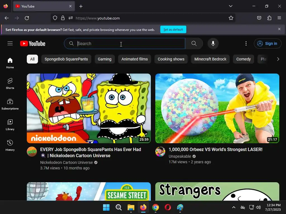Open site permissions icon in address bar

pyautogui.click(x=71, y=18)
